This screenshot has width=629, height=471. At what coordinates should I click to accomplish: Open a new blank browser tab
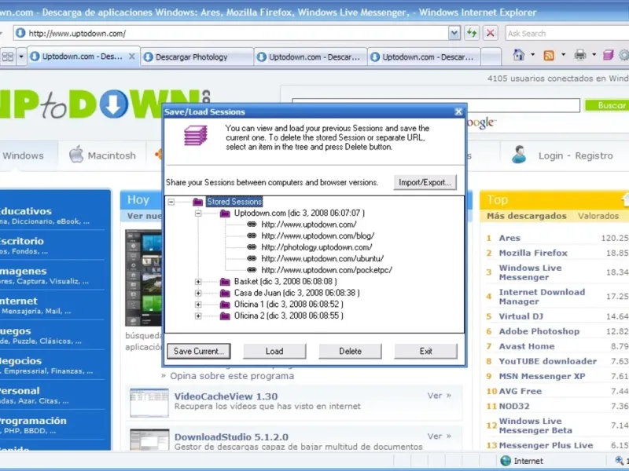pyautogui.click(x=491, y=57)
